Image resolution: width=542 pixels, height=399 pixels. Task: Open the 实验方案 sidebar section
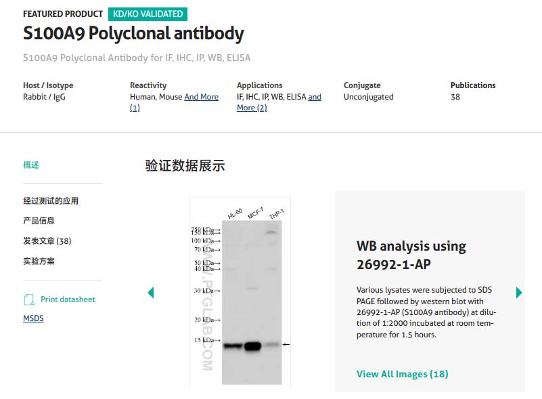pyautogui.click(x=39, y=261)
